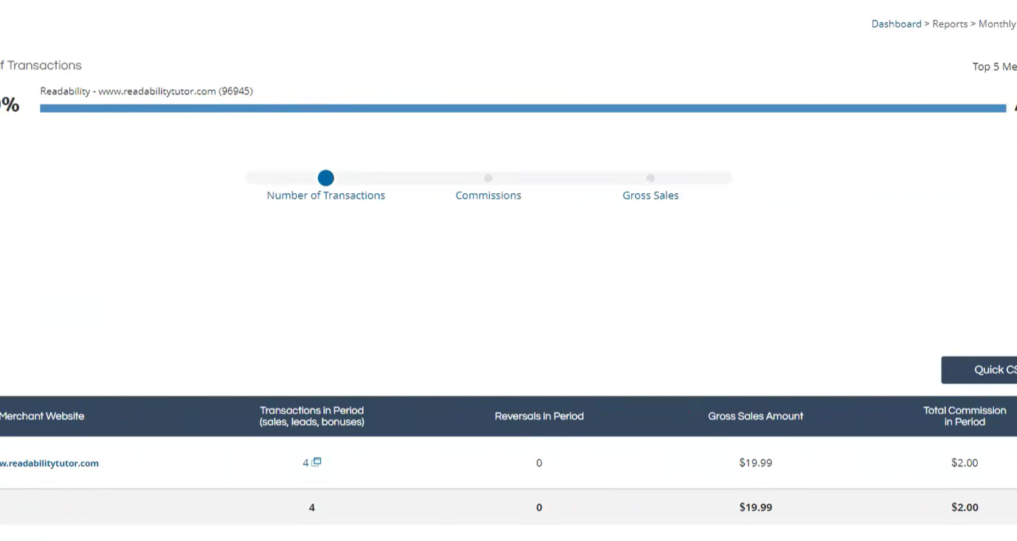This screenshot has height=541, width=1017.
Task: Click the bold total $19.99 value
Action: pyautogui.click(x=755, y=507)
